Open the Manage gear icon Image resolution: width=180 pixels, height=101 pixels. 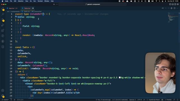coord(3,96)
